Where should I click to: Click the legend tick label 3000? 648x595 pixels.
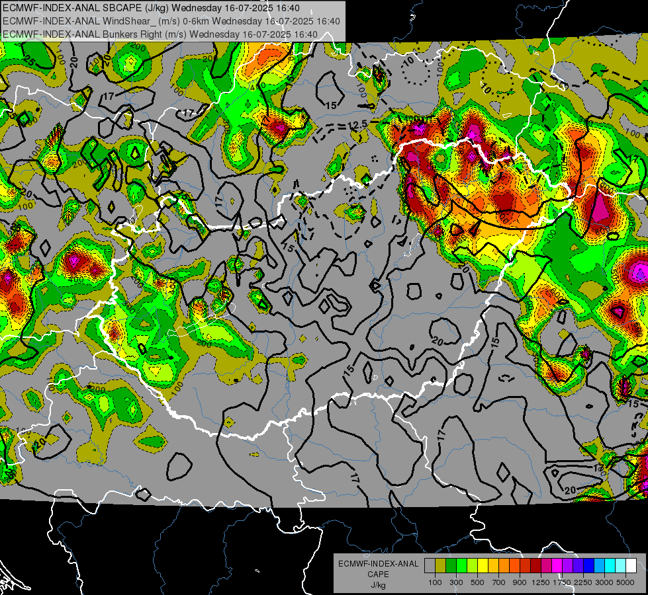click(604, 582)
